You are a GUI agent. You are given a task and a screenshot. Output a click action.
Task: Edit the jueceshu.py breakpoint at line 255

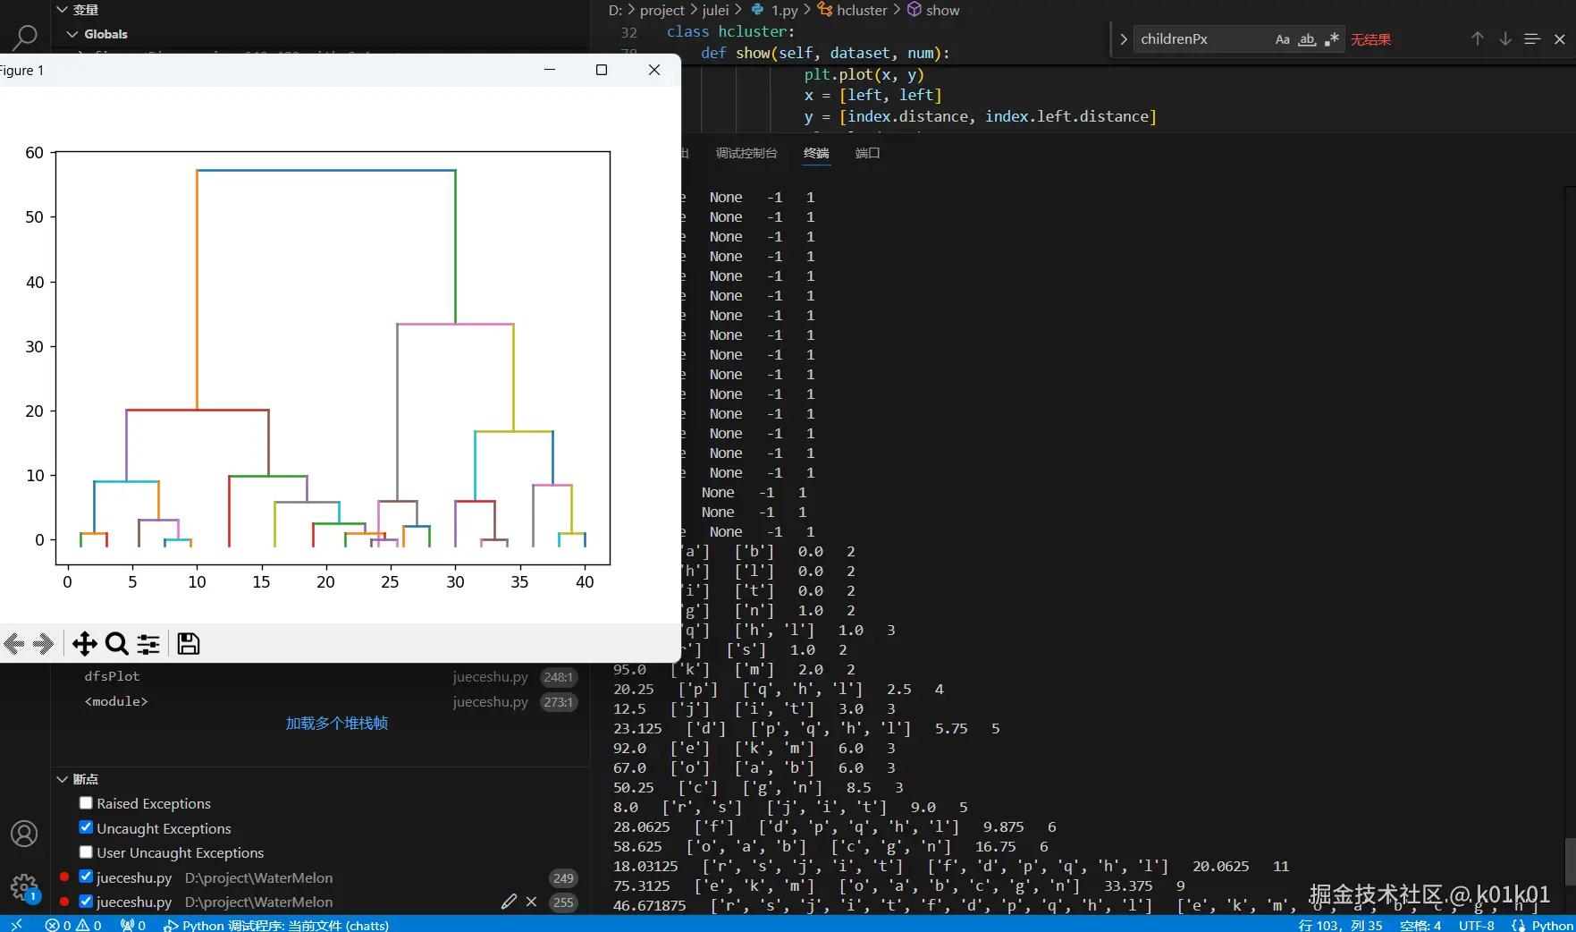[x=509, y=902]
